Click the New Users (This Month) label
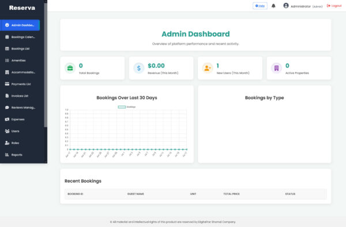346x227 pixels. pos(233,73)
